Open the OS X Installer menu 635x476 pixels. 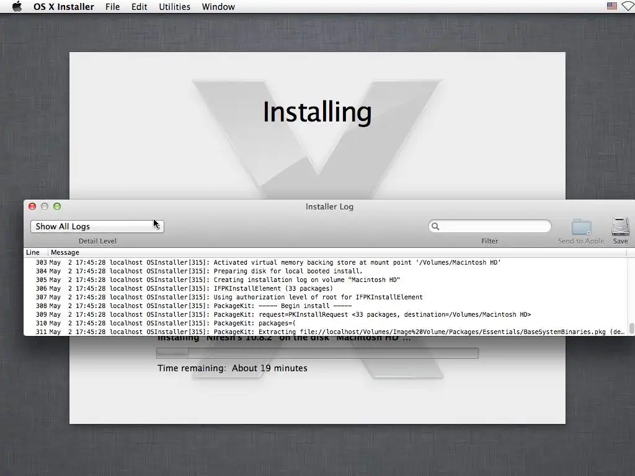pyautogui.click(x=64, y=6)
